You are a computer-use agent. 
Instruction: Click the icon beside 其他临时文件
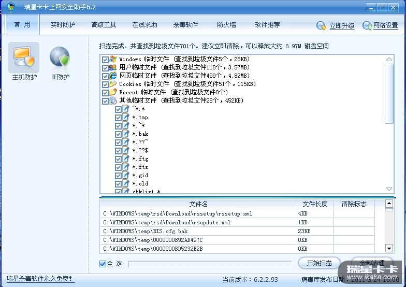[113, 101]
